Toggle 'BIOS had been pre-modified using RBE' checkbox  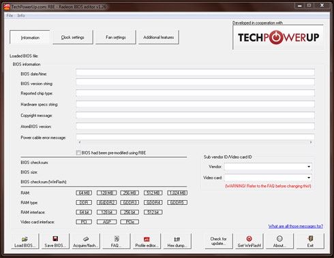coord(78,152)
